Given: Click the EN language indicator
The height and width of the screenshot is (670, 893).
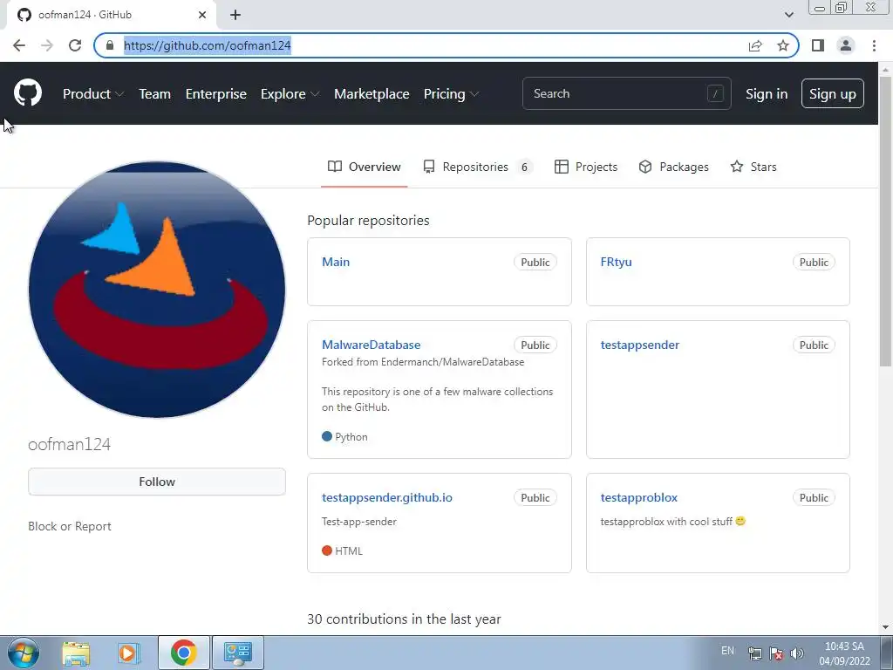Looking at the screenshot, I should 727,651.
